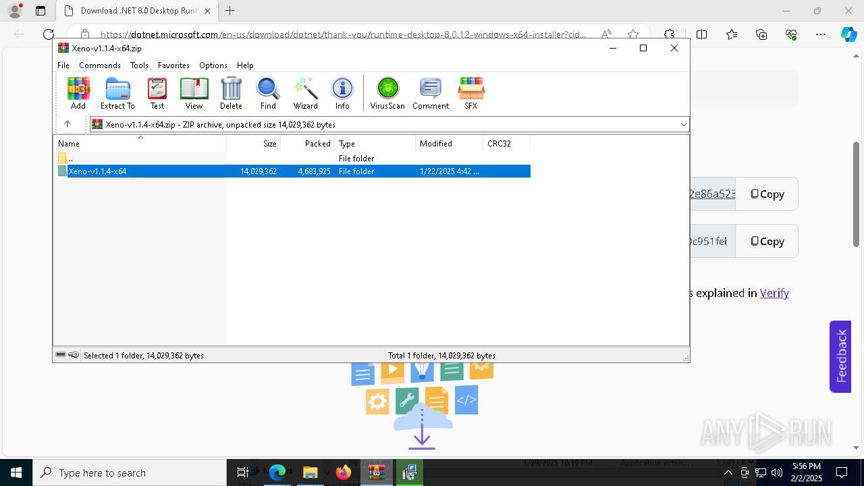Click the Add toolbar icon in WinRAR
The image size is (864, 486).
(x=78, y=93)
